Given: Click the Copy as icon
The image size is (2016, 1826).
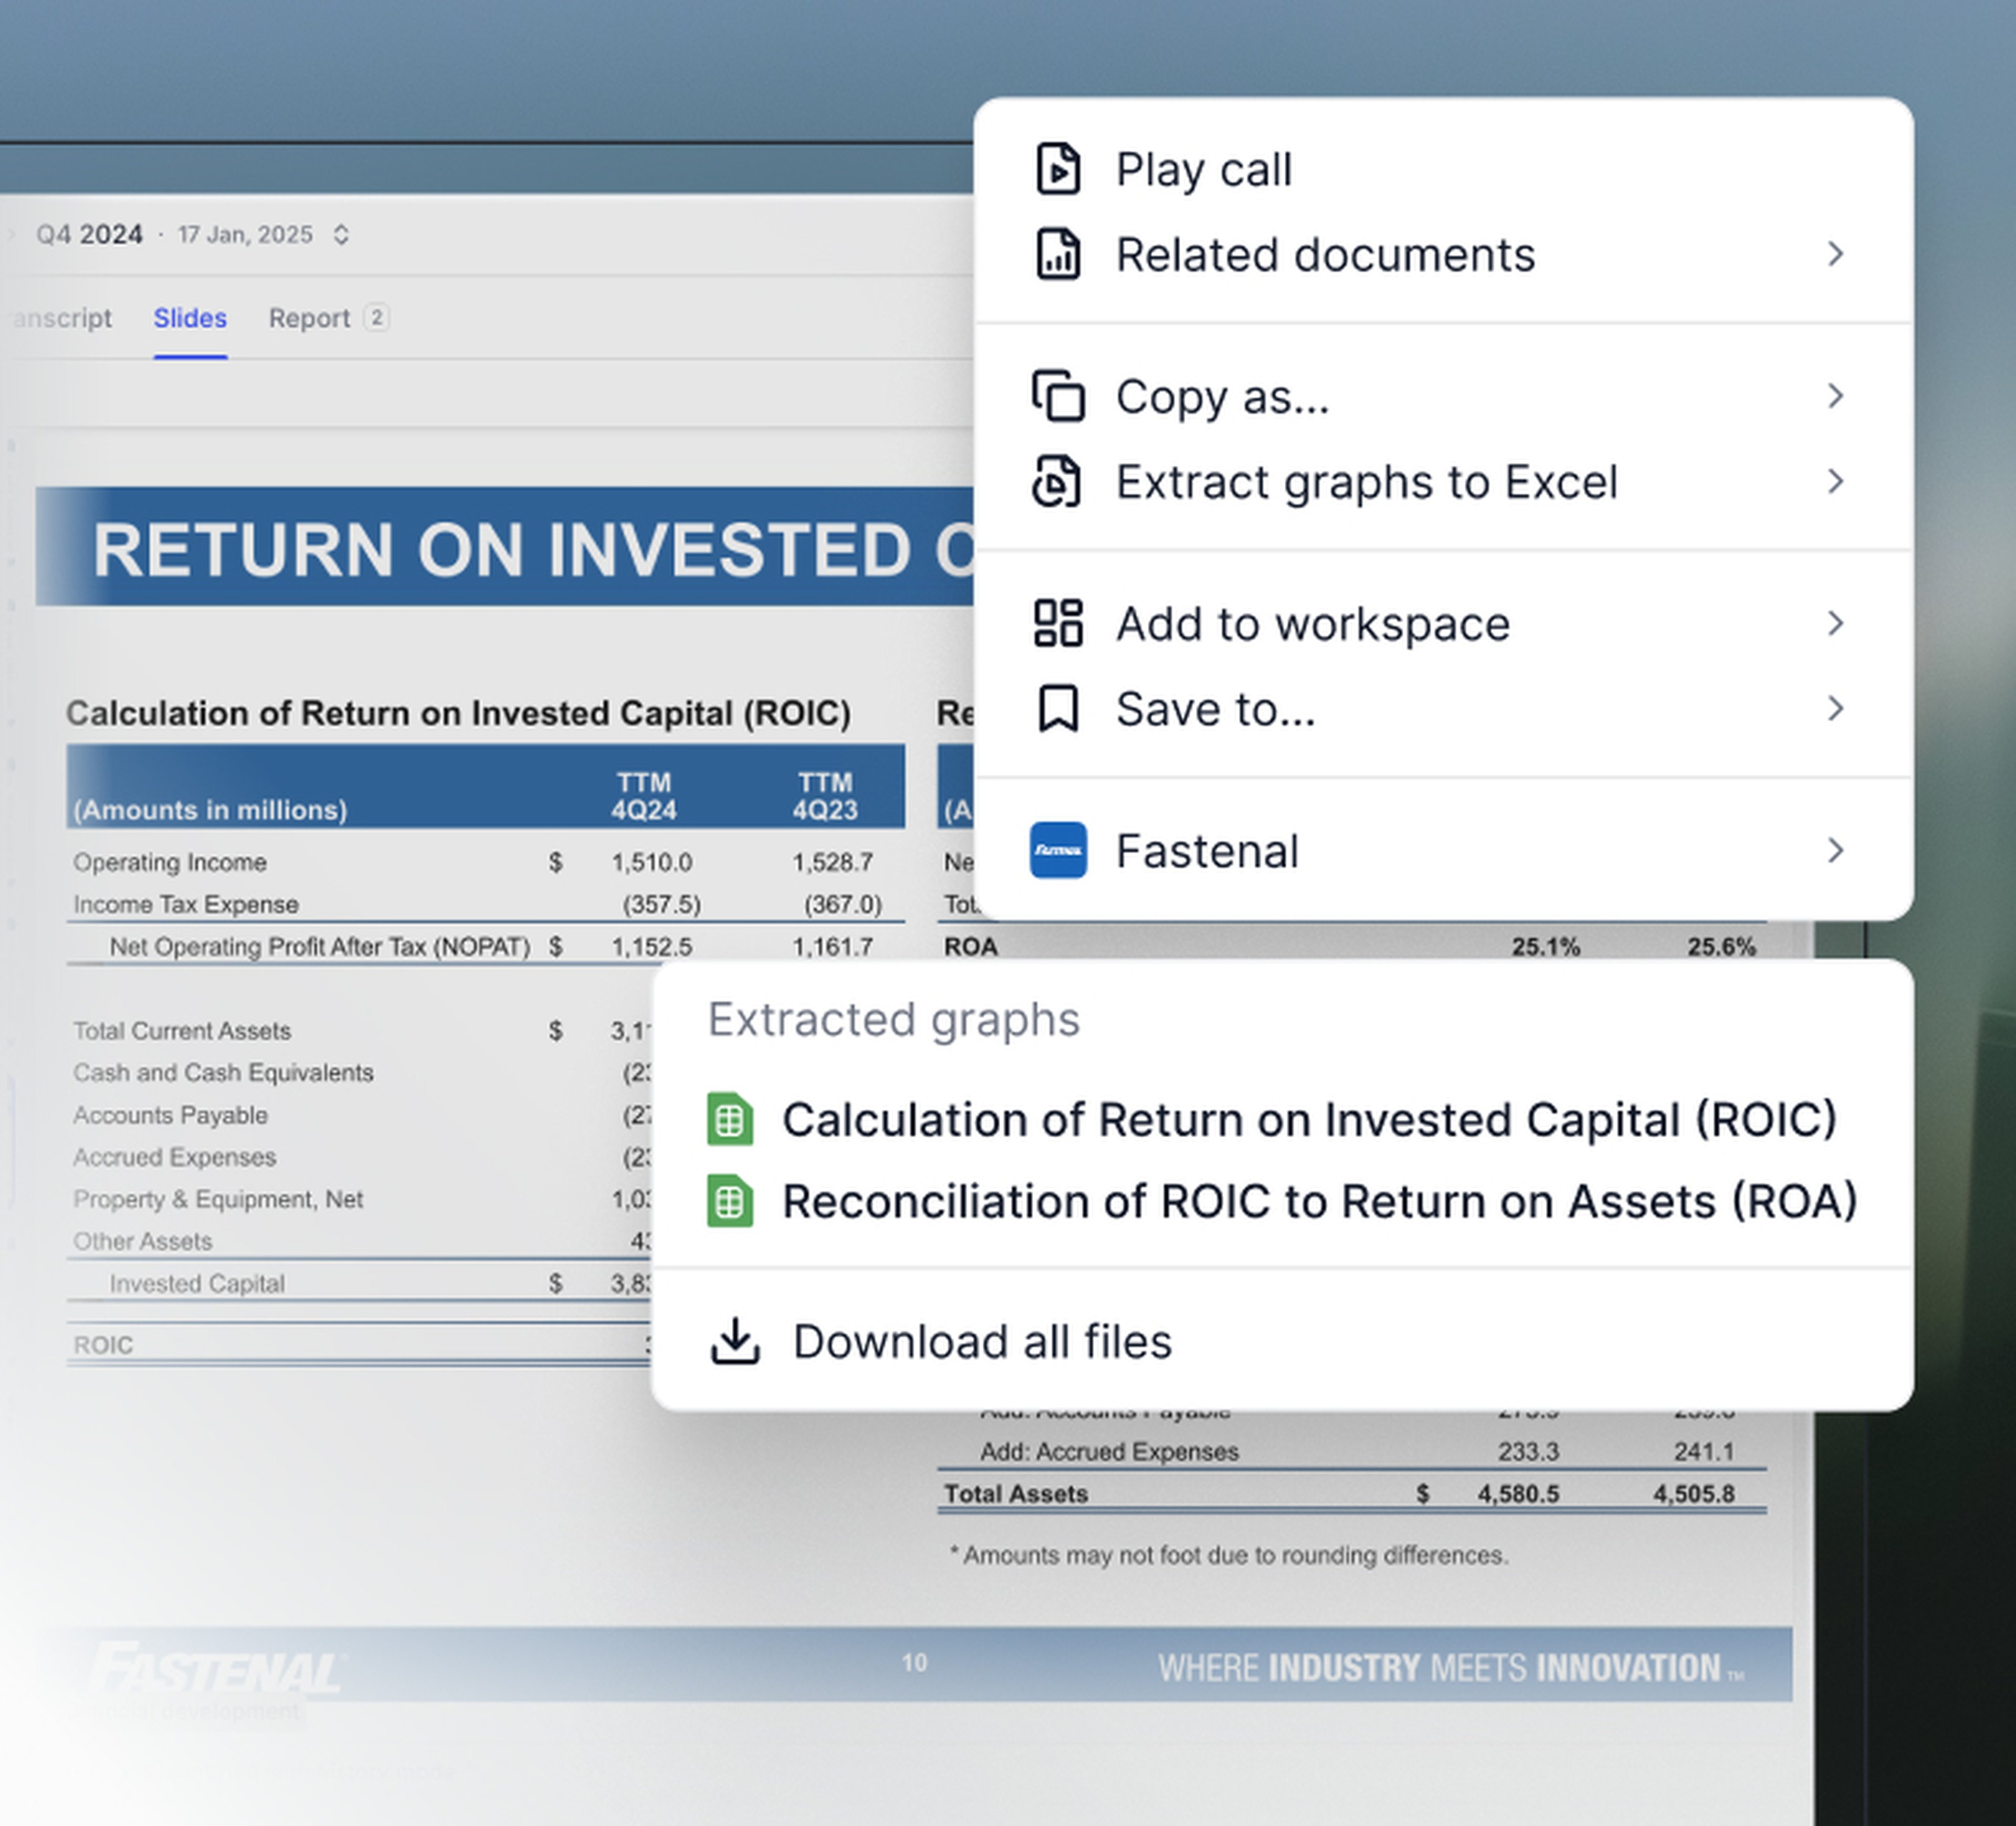Looking at the screenshot, I should click(x=1057, y=395).
